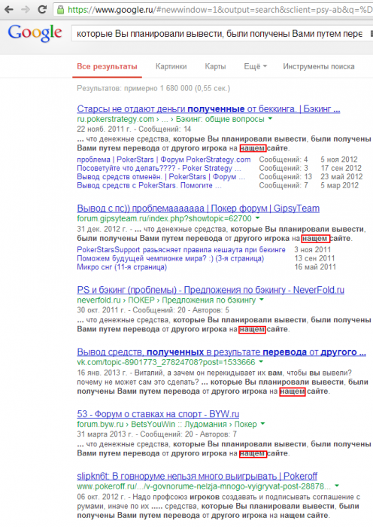Expand dropdown arrow beside neverfold.ru breadcrumb
This screenshot has width=373, height=527.
pyautogui.click(x=262, y=300)
